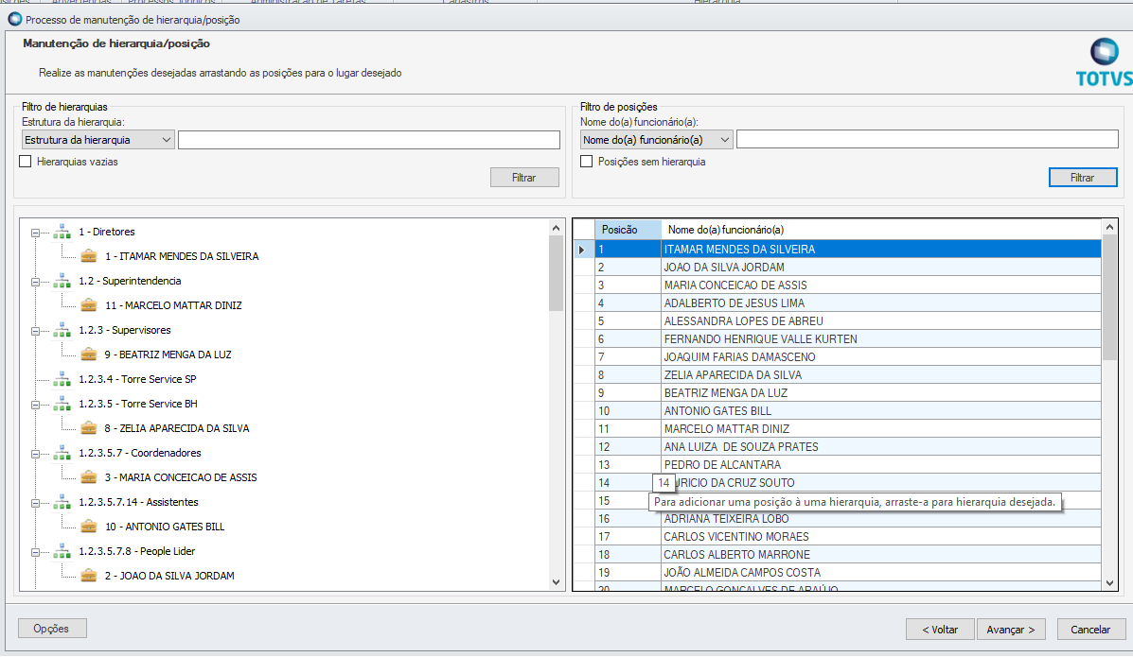The height and width of the screenshot is (657, 1133).
Task: Collapse the 1.2.3.5.7.8 - People Lider node
Action: click(x=35, y=551)
